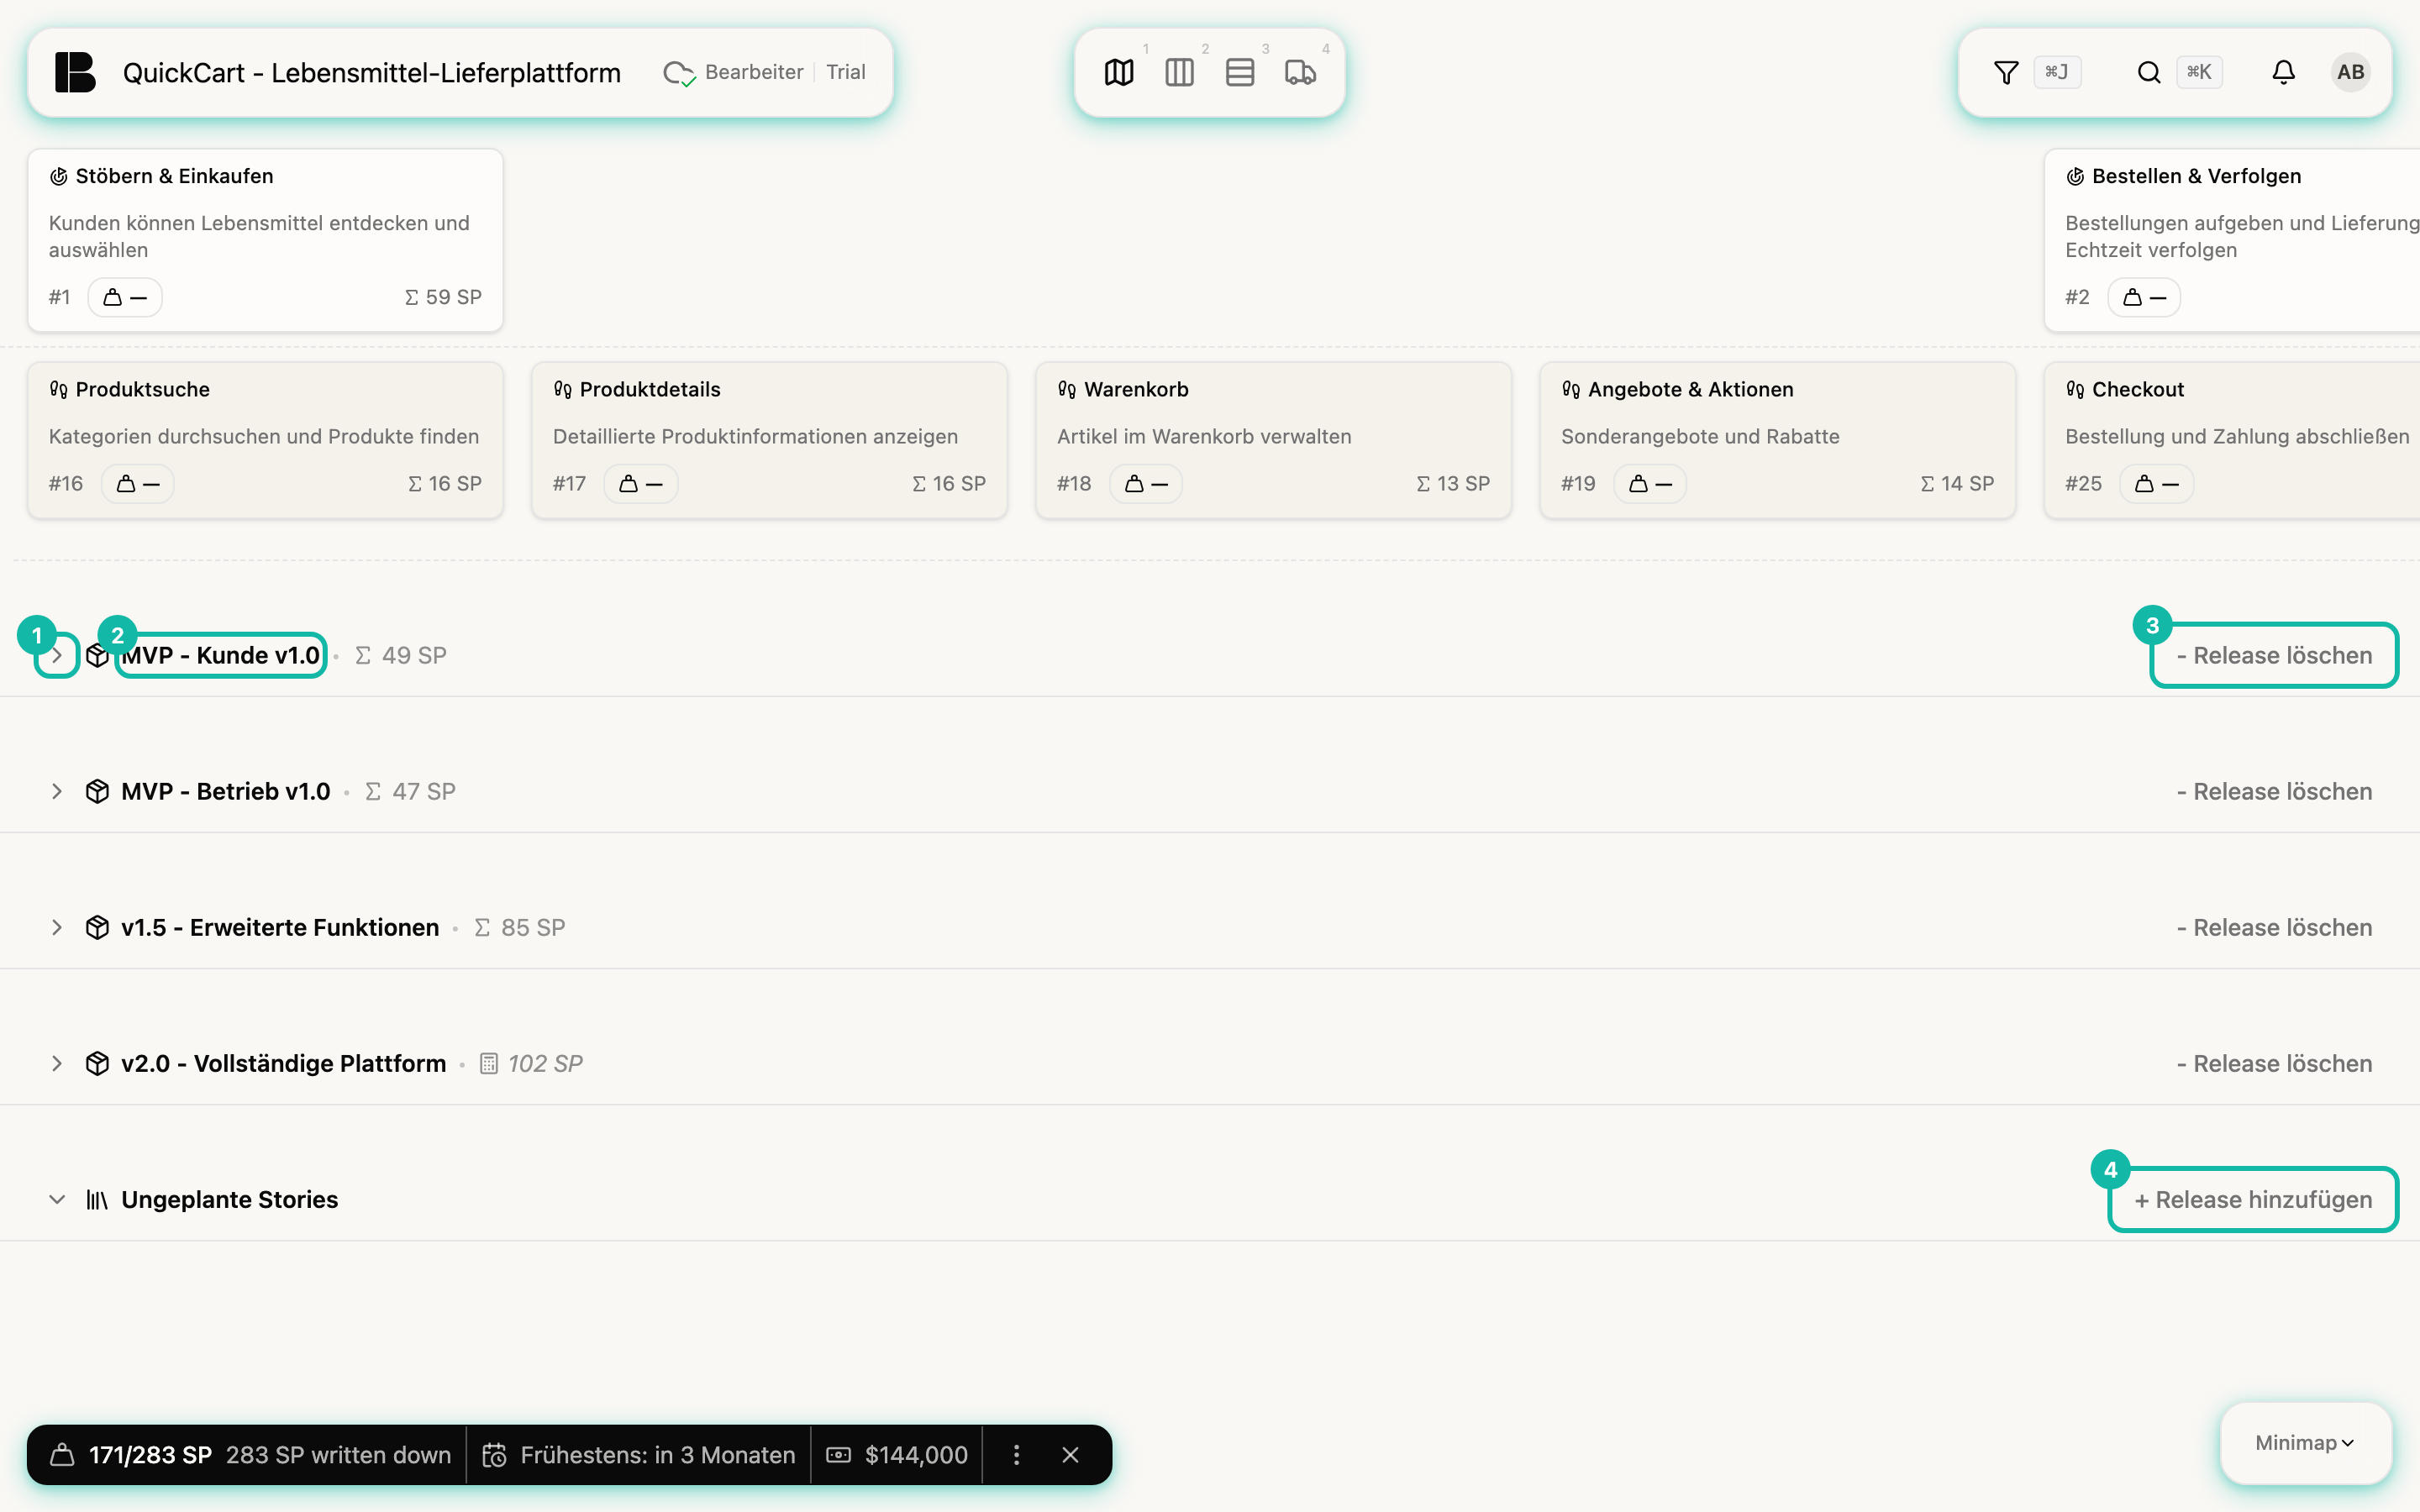Click the $144,000 cost estimate
Viewport: 2420px width, 1512px height.
(x=897, y=1455)
